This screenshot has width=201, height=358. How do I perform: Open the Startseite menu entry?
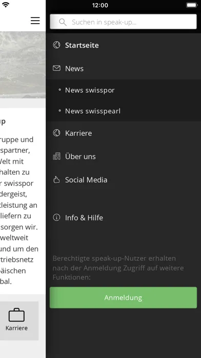[x=82, y=45]
